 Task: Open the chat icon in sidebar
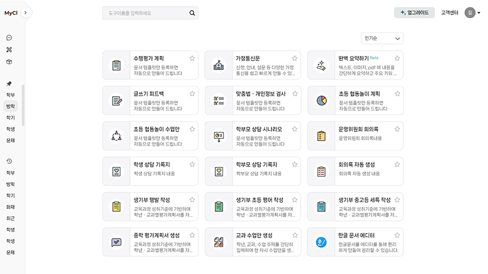click(x=9, y=38)
